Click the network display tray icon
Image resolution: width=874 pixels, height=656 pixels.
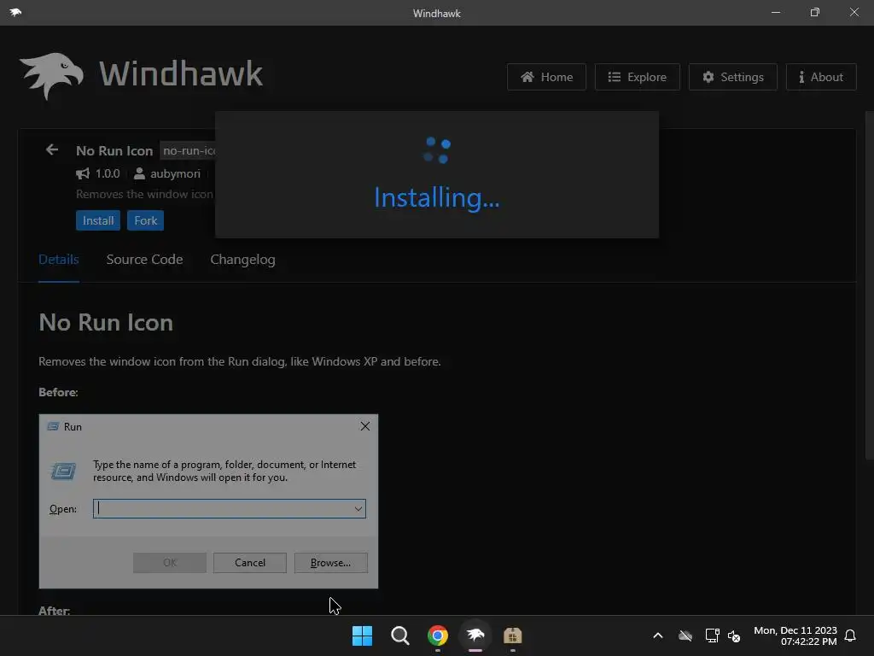(x=712, y=635)
